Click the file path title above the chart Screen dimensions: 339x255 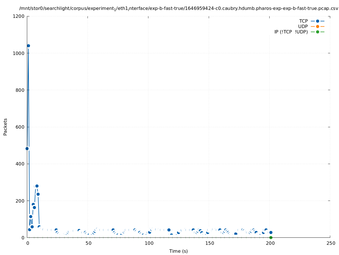tap(178, 8)
